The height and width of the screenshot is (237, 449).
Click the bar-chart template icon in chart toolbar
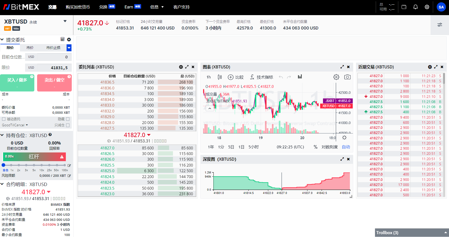(x=300, y=77)
